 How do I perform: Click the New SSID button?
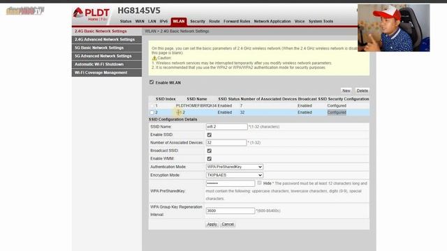pos(346,91)
